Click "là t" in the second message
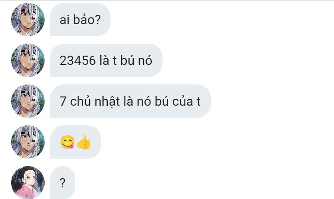The height and width of the screenshot is (199, 334). tap(108, 60)
